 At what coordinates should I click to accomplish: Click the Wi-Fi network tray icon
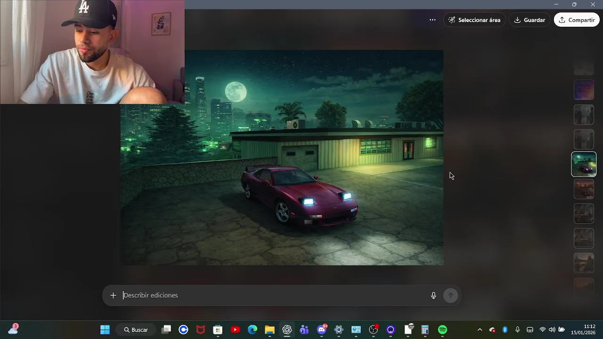pyautogui.click(x=543, y=330)
